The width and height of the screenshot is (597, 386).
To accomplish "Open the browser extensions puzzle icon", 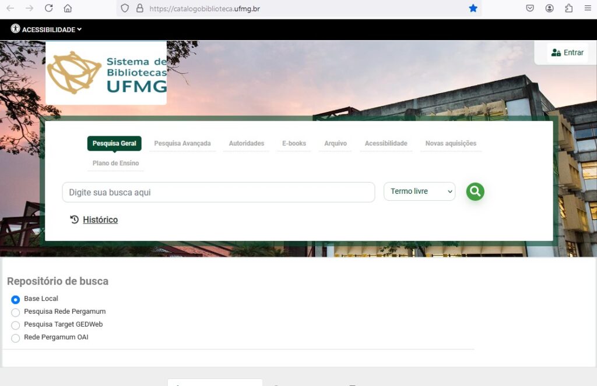I will [568, 8].
